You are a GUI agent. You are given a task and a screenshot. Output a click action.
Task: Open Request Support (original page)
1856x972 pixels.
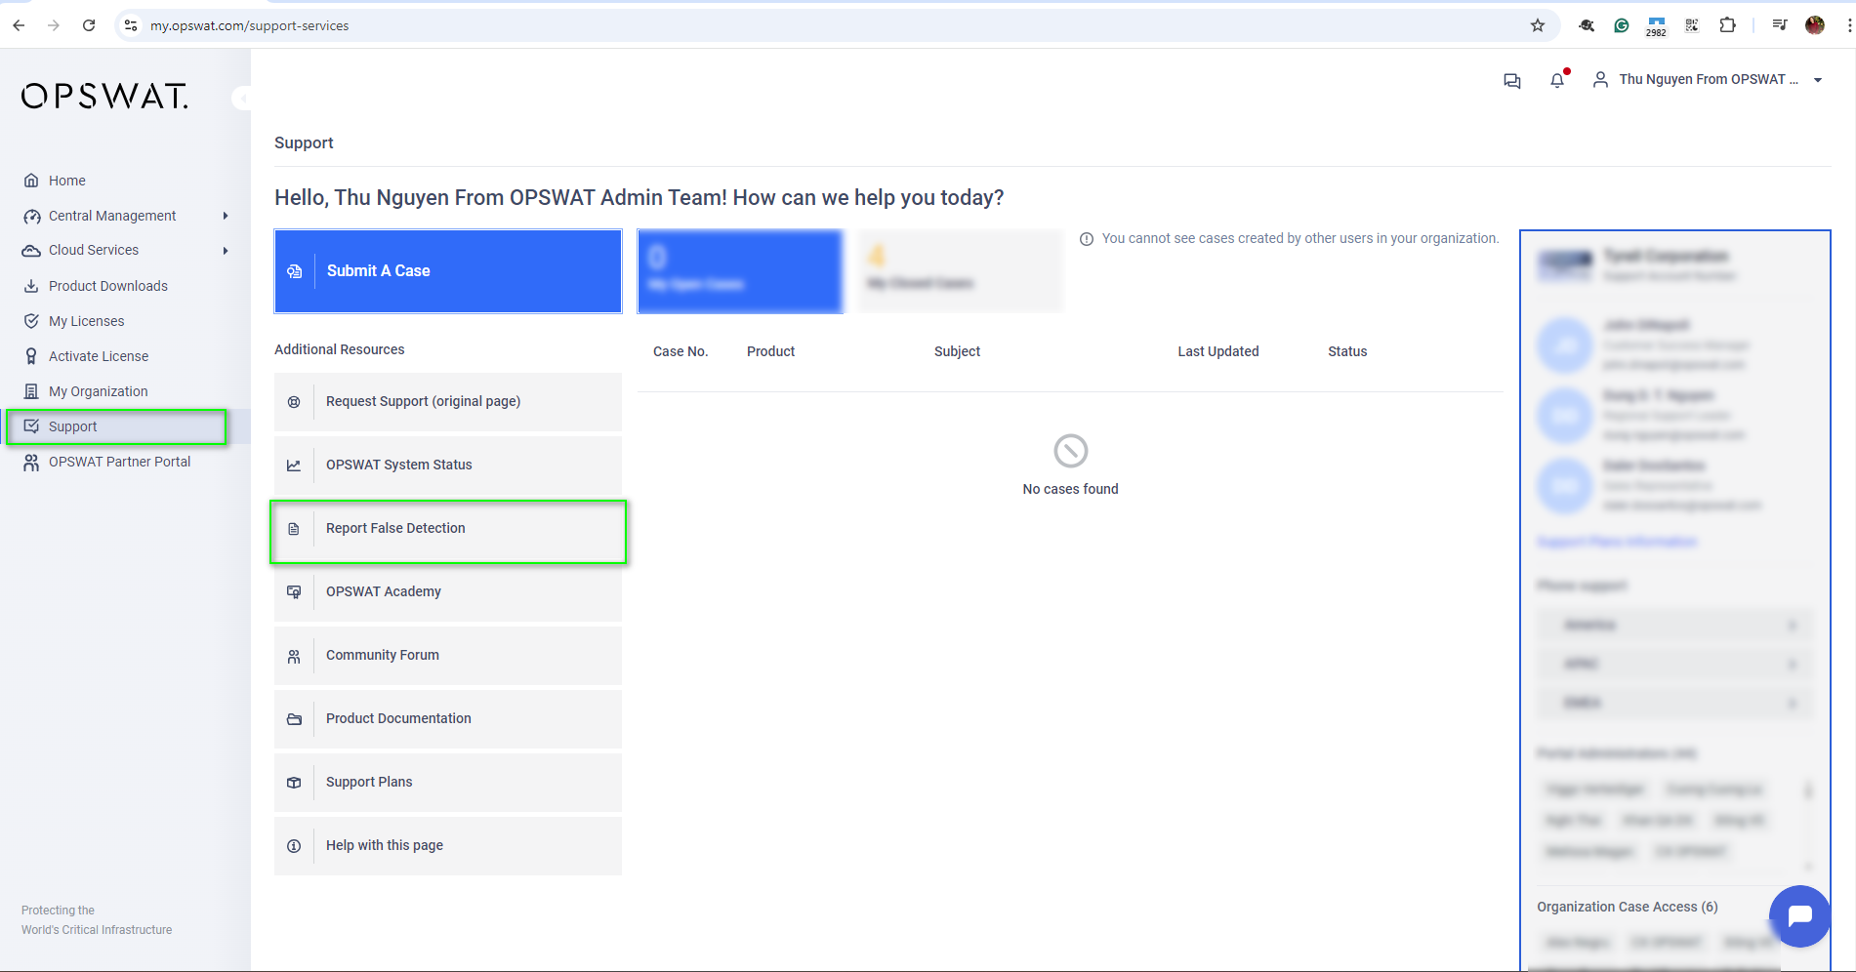click(448, 401)
